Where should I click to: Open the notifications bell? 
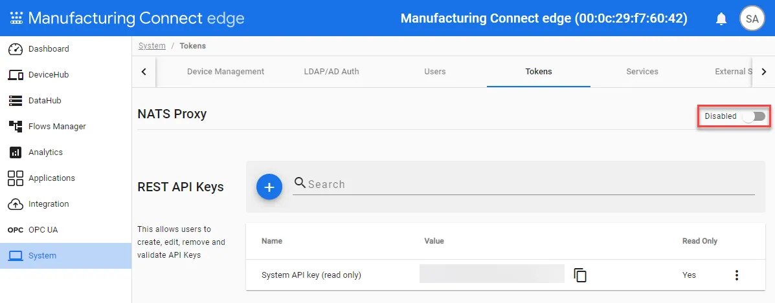pos(722,19)
